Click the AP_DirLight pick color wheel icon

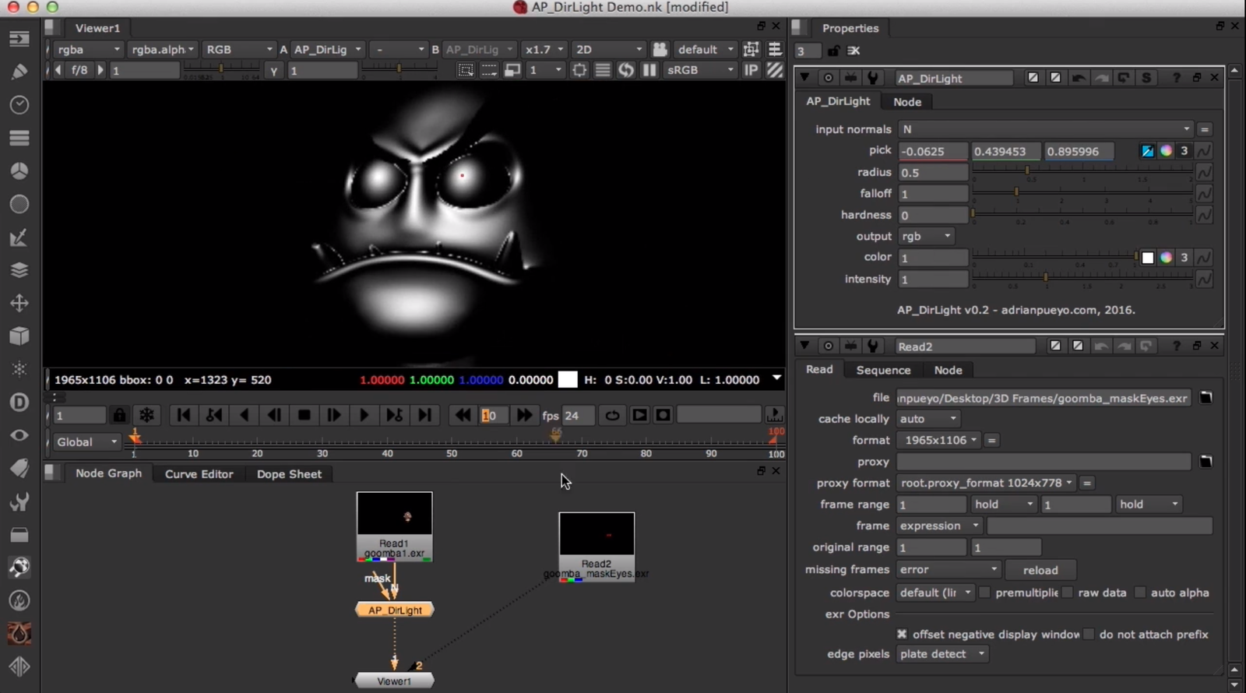[x=1166, y=151]
